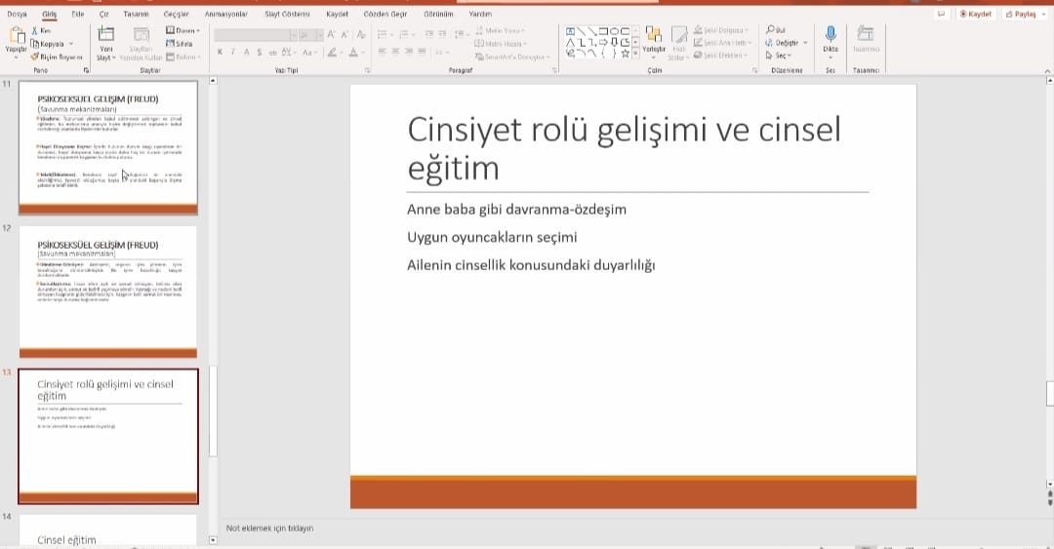Decrease list indent level
This screenshot has width=1054, height=549.
tap(430, 34)
